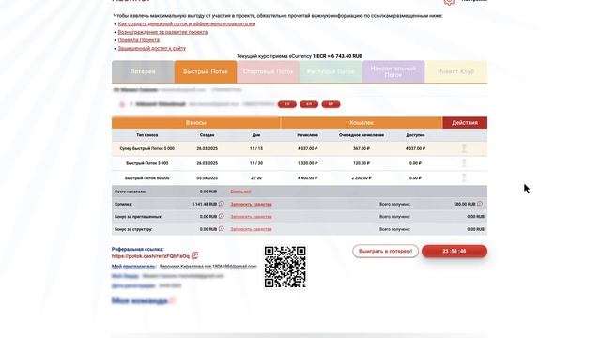Click the 4 400.00 ₽ accrued value

(x=307, y=178)
